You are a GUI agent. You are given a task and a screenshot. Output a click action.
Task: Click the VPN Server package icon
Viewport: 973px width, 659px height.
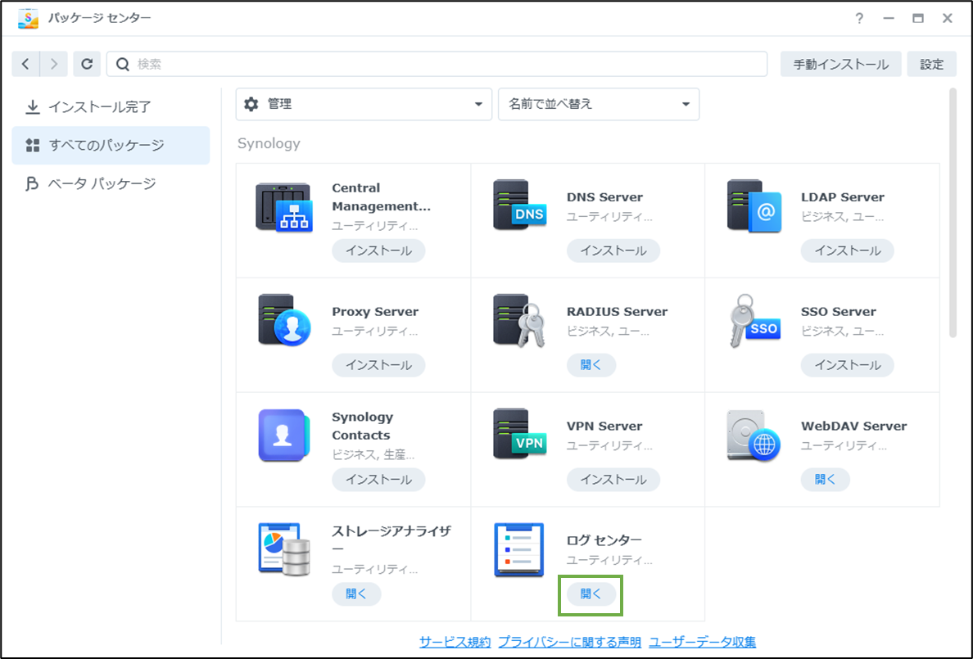(519, 435)
